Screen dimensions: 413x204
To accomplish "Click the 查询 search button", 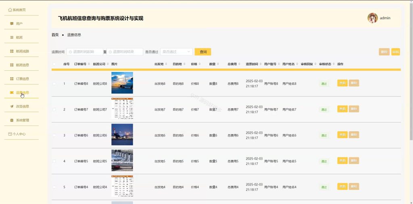I will (x=203, y=52).
